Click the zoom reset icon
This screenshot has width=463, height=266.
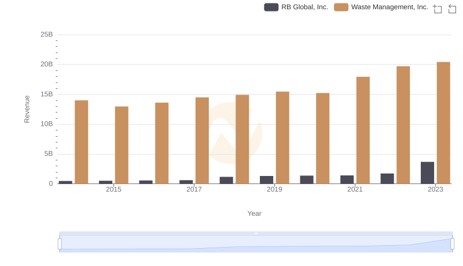pos(452,9)
